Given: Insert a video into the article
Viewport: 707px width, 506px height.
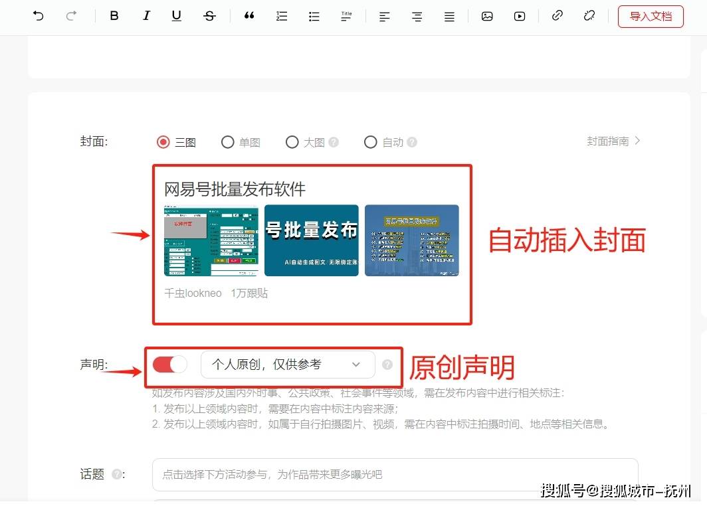Looking at the screenshot, I should [520, 16].
